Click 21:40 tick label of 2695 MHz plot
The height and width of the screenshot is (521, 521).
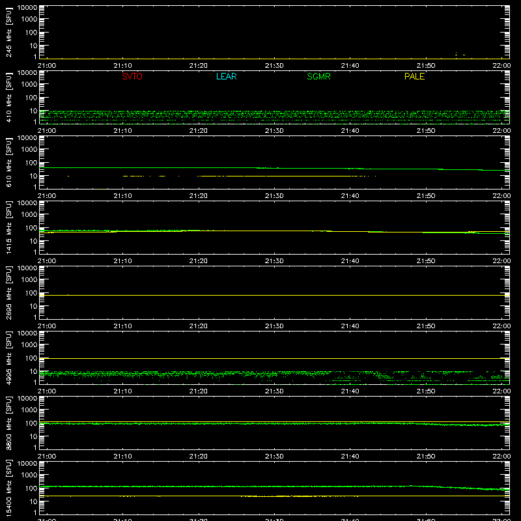point(350,326)
